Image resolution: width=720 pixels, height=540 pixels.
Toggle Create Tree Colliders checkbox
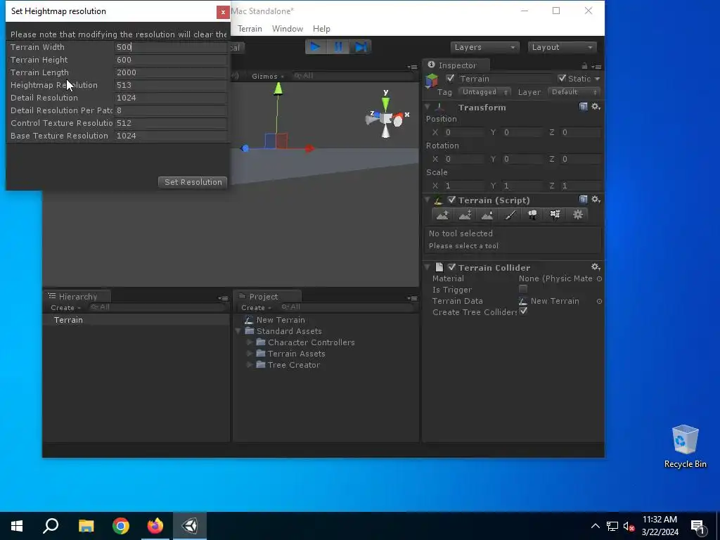[523, 311]
